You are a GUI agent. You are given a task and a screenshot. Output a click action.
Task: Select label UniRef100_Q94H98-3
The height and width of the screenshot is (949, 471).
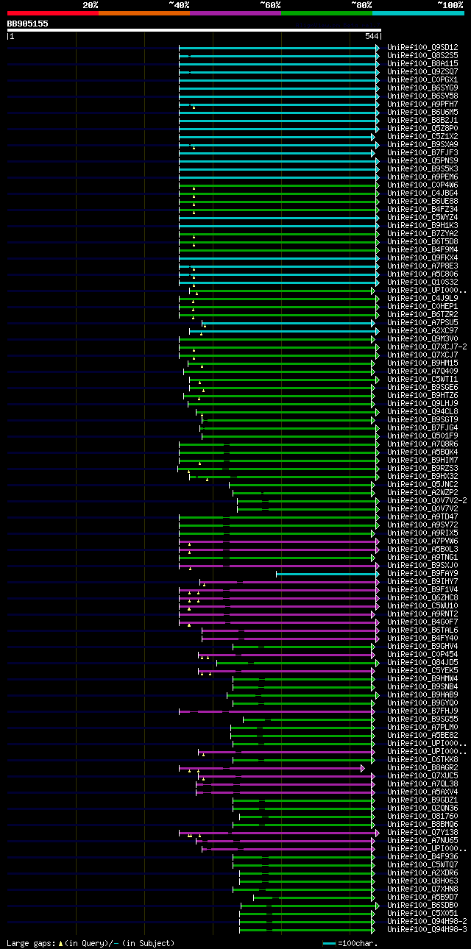click(427, 930)
